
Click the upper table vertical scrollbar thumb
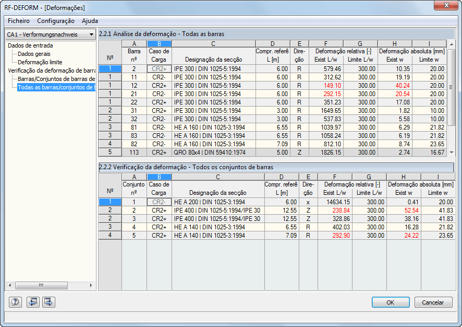point(452,87)
